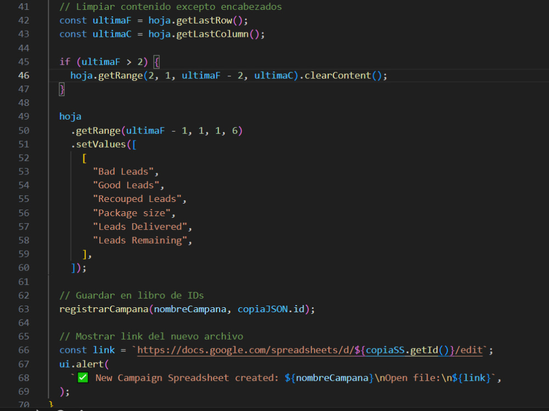Click the yellow closing bracket on line 59
The image size is (549, 411).
point(85,254)
